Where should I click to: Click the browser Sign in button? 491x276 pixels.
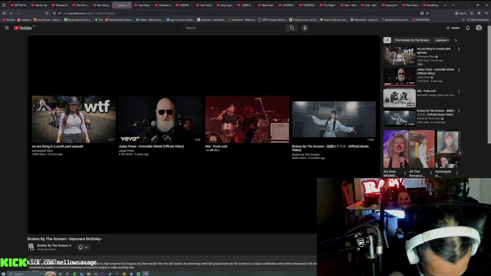coord(461,13)
